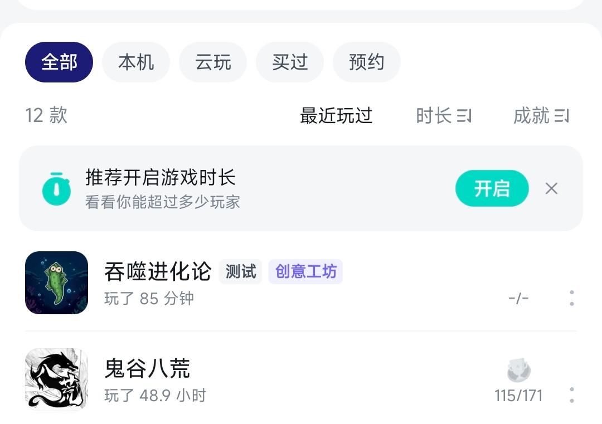Screen dimensions: 602x424
Task: Sort the list by 最近玩过
Action: tap(336, 115)
